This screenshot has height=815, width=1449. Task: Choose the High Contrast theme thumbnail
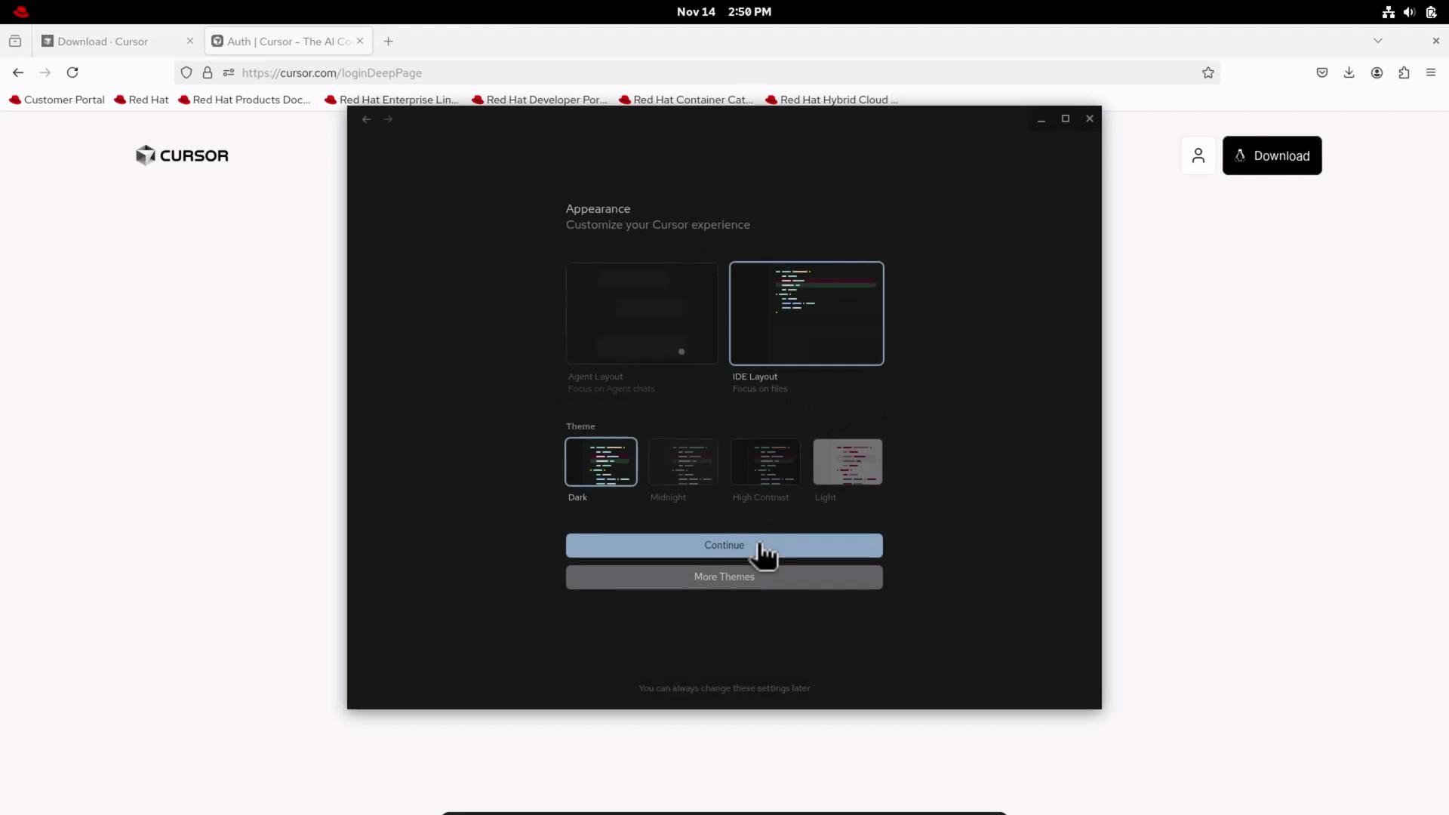765,462
